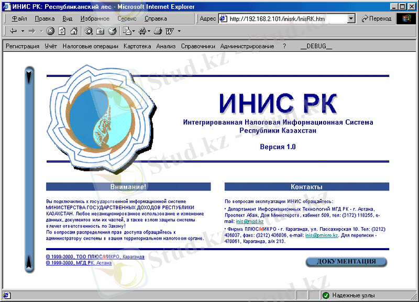
Task: Expand the Edit with Word dropdown arrow
Action: click(x=179, y=31)
